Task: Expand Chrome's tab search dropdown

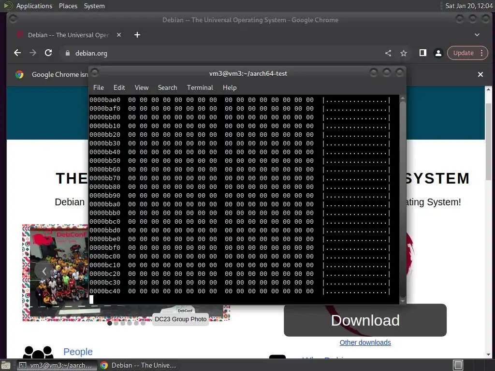Action: [477, 35]
